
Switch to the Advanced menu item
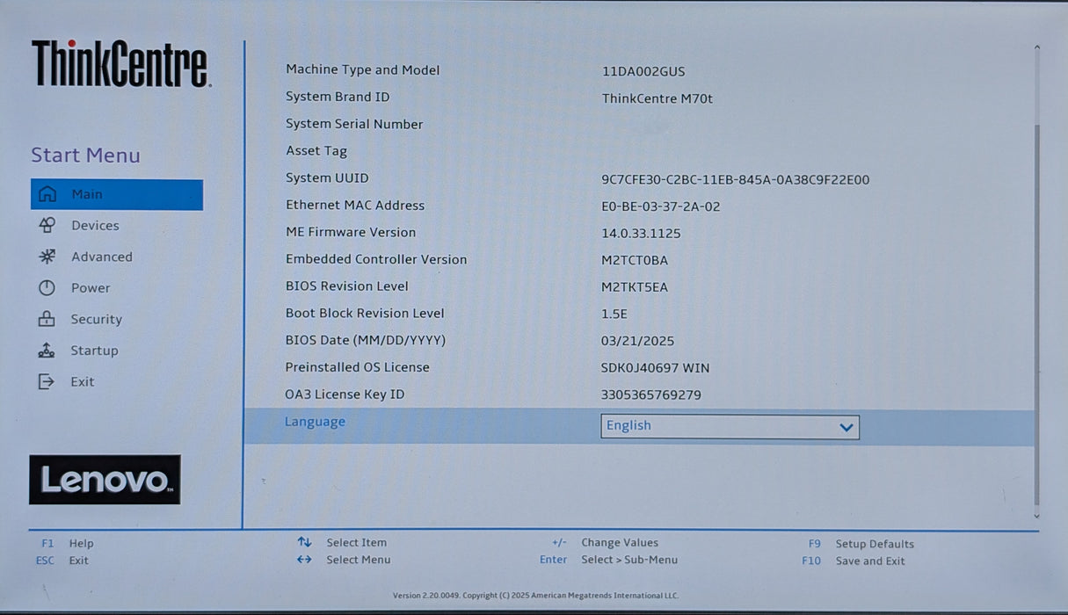point(102,257)
